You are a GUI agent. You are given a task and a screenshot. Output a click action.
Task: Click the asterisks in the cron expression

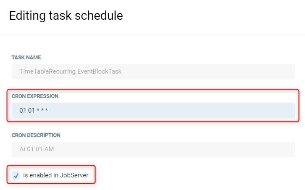(x=42, y=111)
